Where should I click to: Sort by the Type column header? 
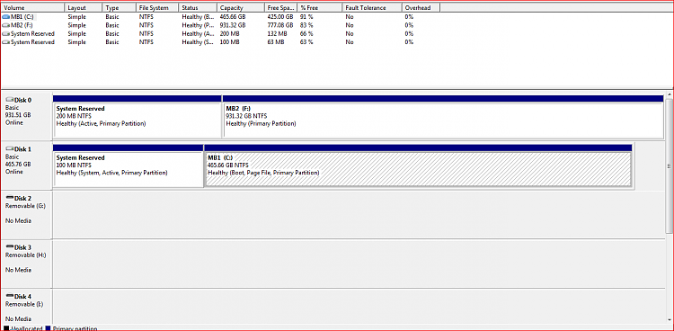tap(119, 8)
